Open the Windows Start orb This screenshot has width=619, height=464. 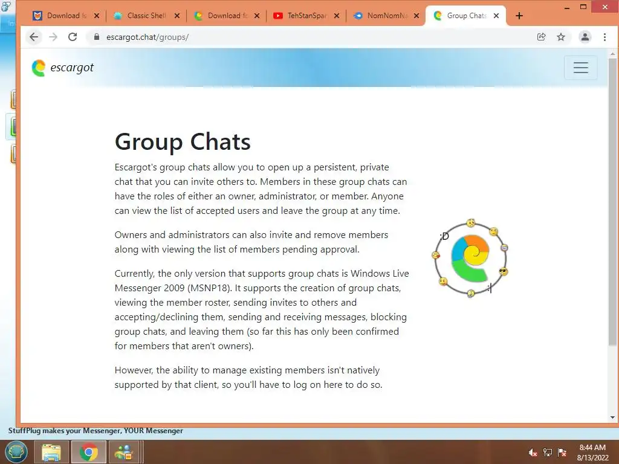coord(16,452)
